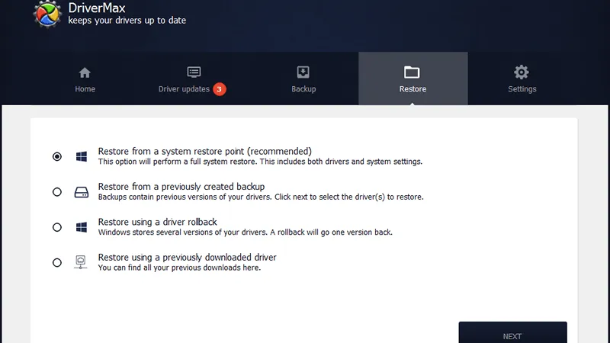The height and width of the screenshot is (343, 610).
Task: Click "Restore using a driver rollback" text
Action: click(x=158, y=222)
